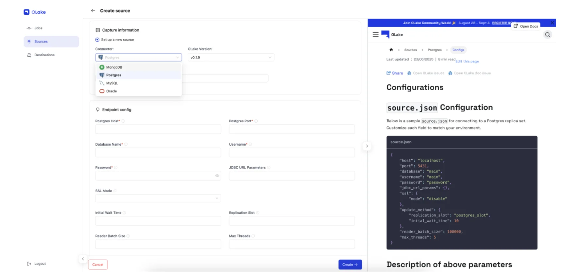Click the Open Docs button
The width and height of the screenshot is (563, 272).
(x=526, y=26)
